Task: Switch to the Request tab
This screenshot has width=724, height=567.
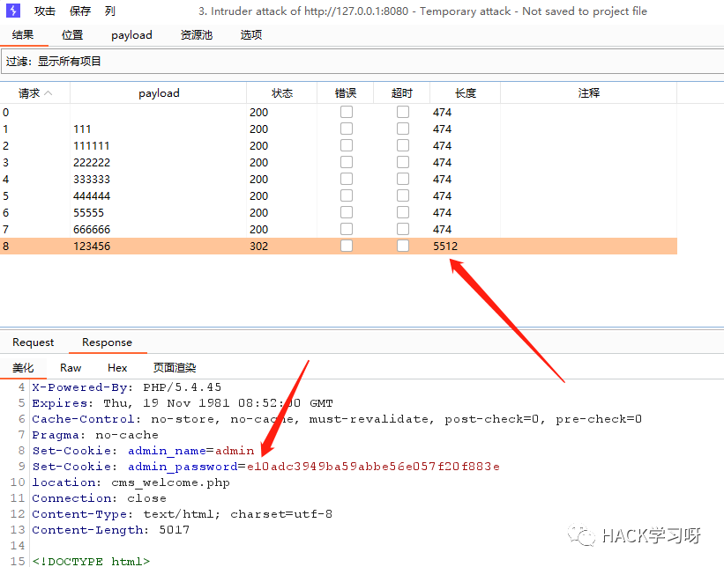Action: (x=34, y=342)
